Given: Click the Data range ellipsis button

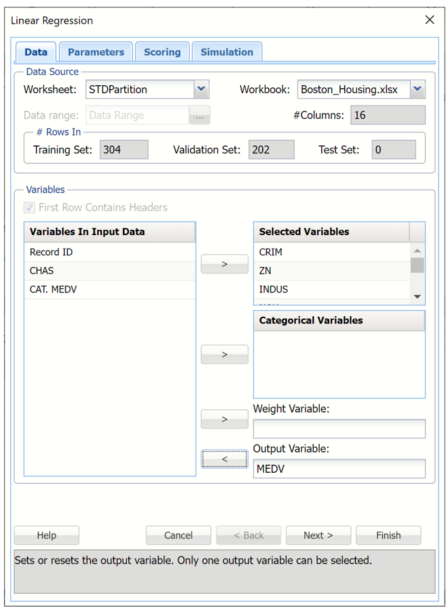Looking at the screenshot, I should [199, 116].
